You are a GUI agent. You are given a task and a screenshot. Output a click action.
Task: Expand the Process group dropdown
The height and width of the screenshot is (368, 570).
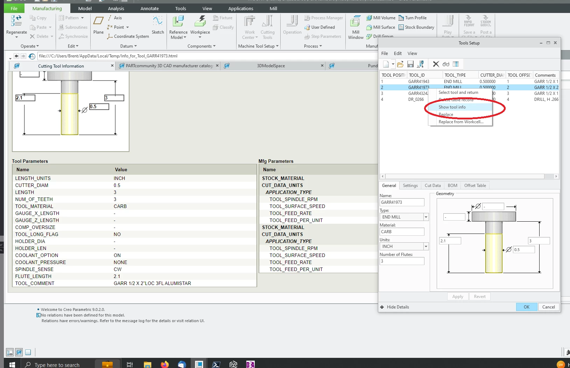tap(313, 46)
